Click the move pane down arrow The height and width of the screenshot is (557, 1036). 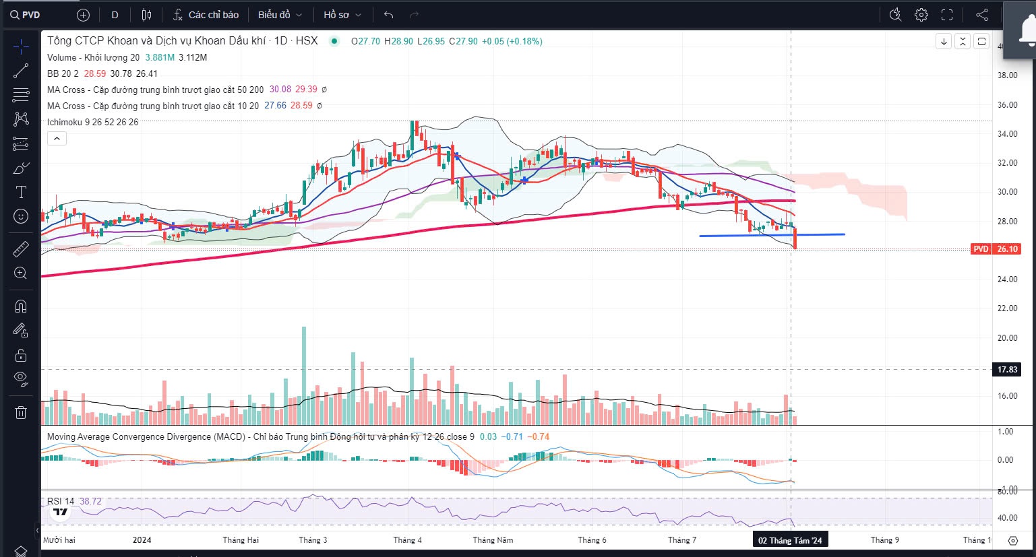pos(944,41)
